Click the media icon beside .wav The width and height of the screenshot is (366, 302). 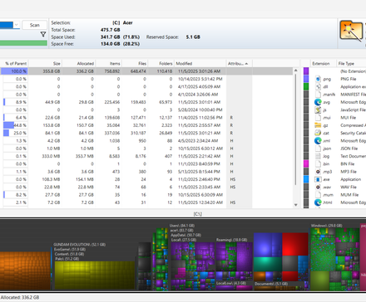(x=318, y=188)
